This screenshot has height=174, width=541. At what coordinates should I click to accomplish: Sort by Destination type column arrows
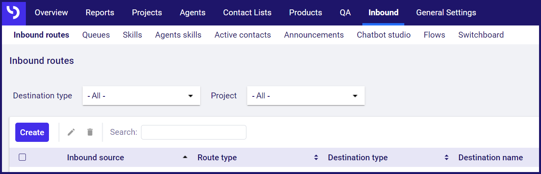(446, 158)
